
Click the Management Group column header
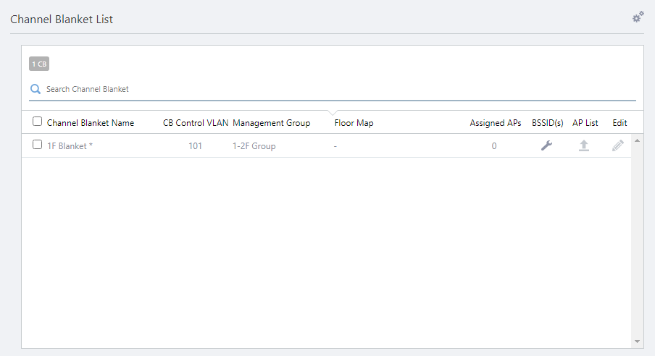pos(271,123)
